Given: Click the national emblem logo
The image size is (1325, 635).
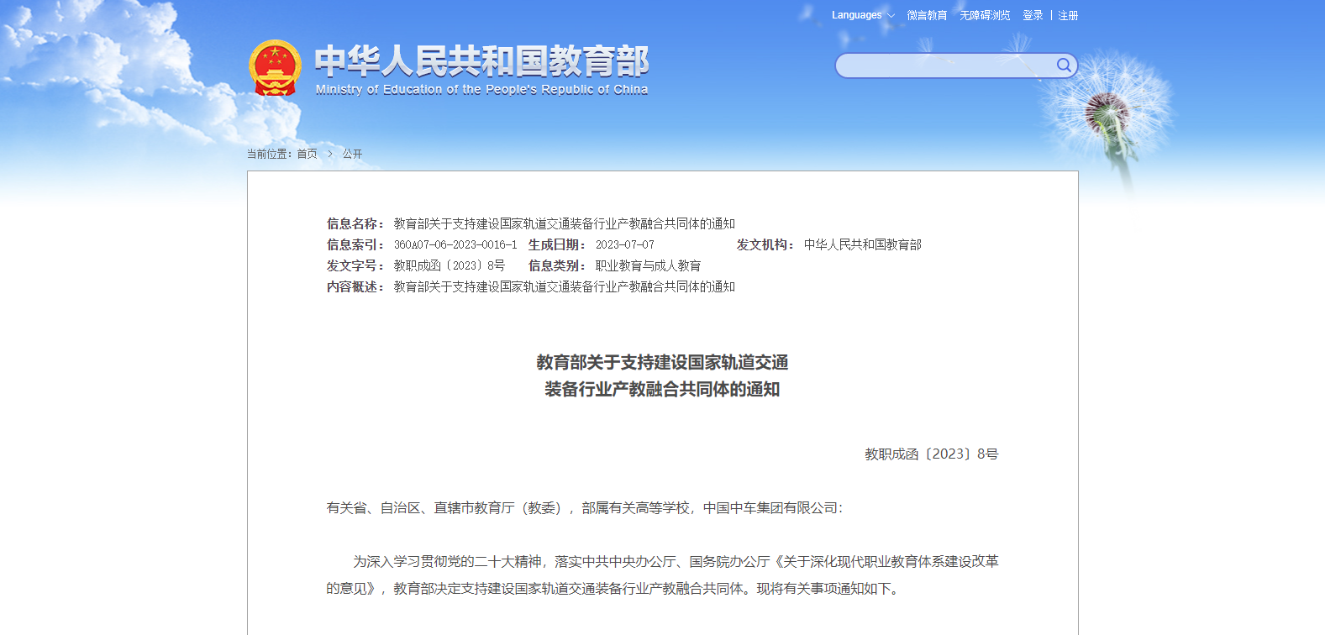Looking at the screenshot, I should coord(275,68).
